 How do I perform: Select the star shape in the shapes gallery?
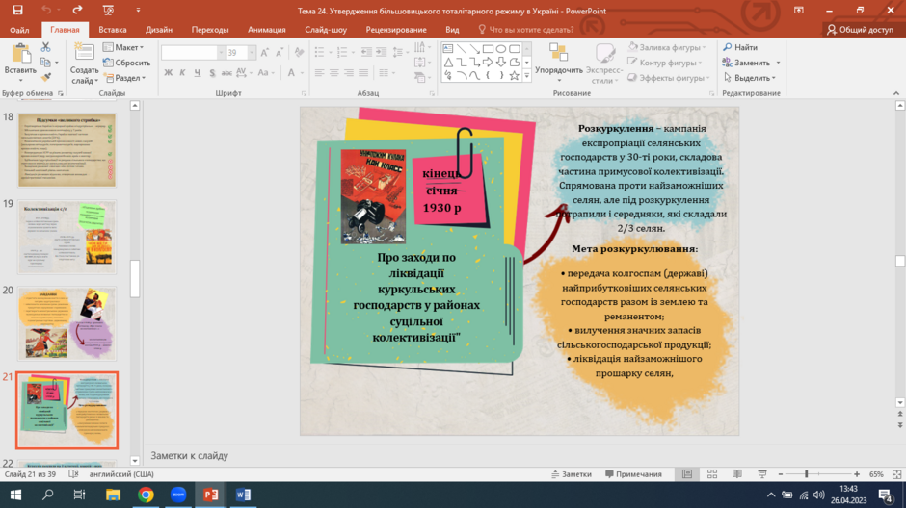515,76
